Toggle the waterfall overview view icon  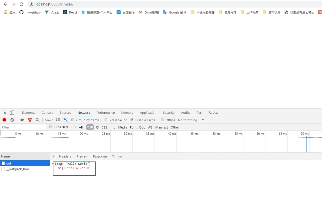point(66,120)
